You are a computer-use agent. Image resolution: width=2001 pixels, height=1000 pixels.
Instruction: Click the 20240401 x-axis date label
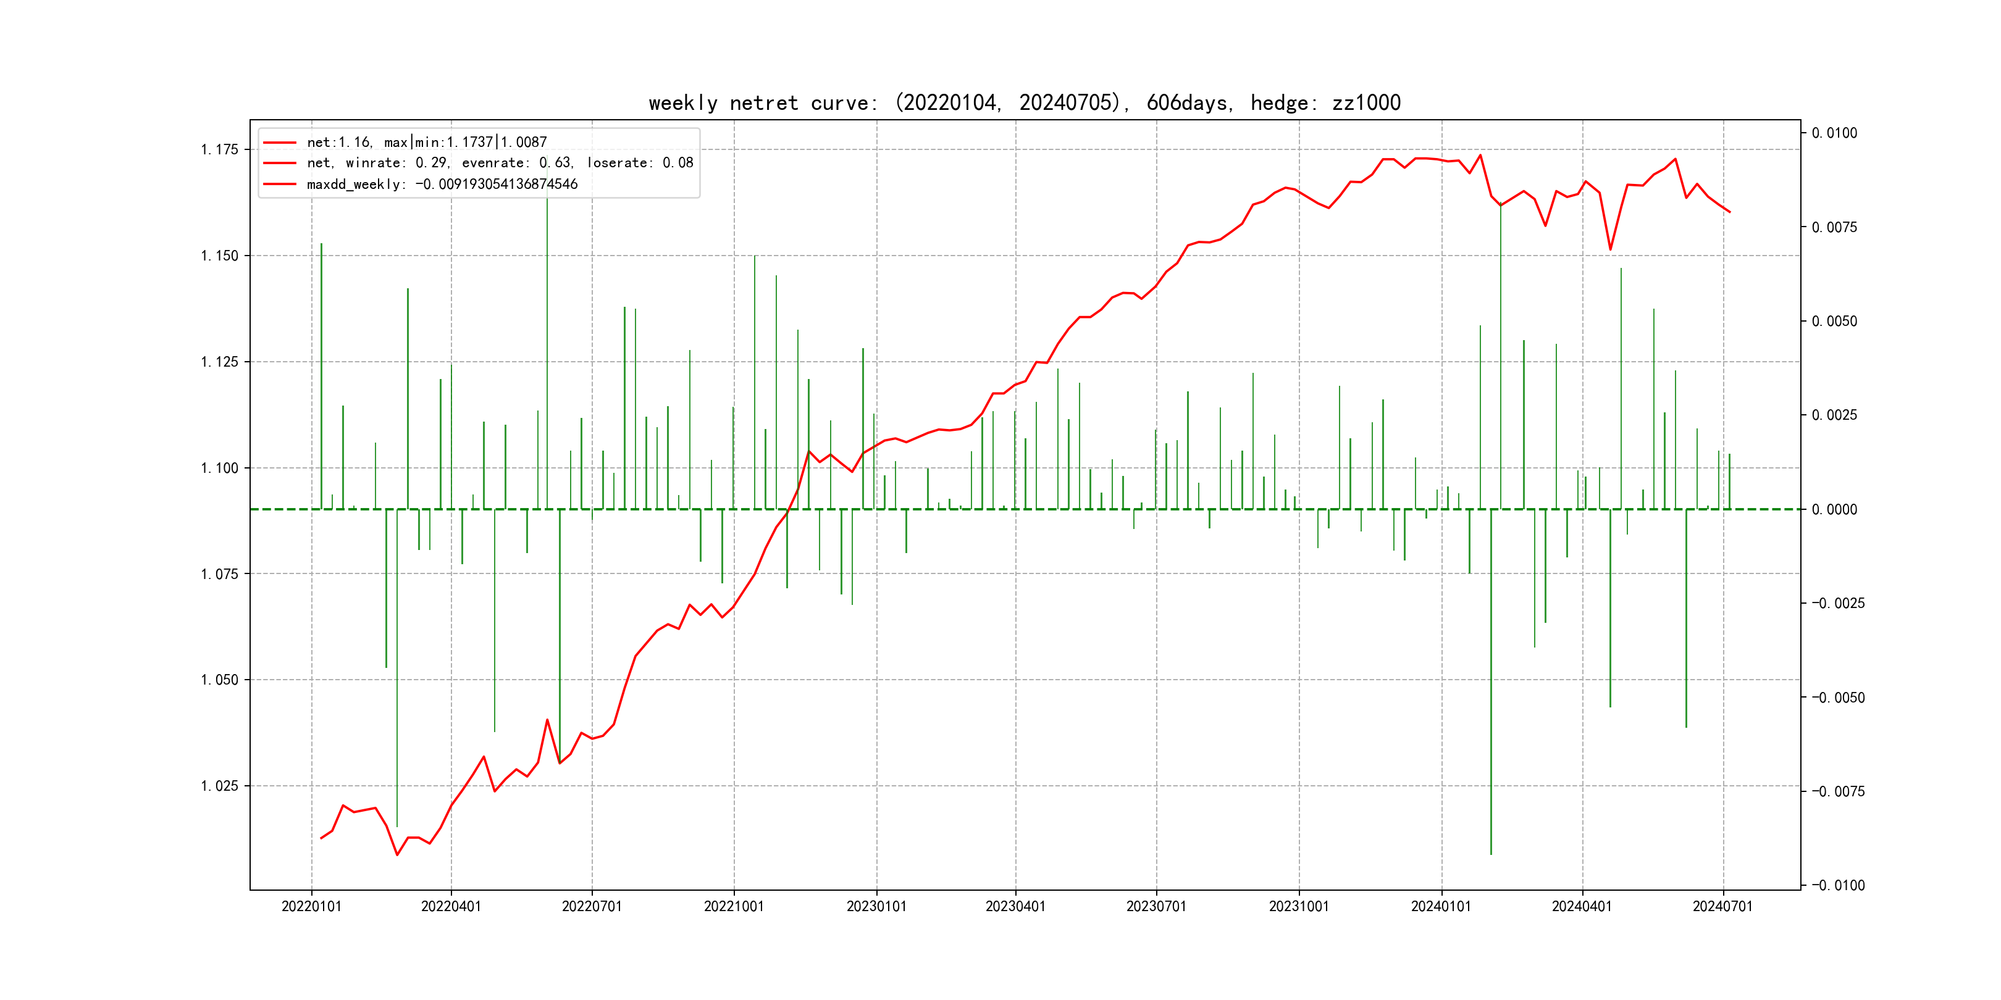pyautogui.click(x=1582, y=907)
